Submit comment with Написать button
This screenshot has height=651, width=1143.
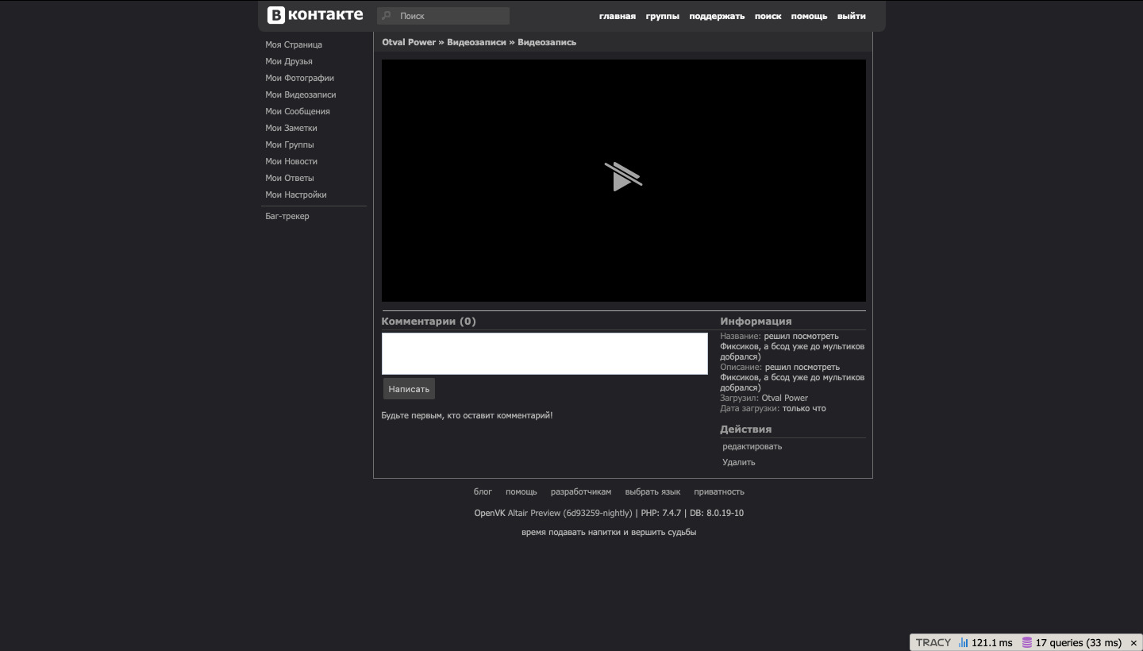coord(409,389)
